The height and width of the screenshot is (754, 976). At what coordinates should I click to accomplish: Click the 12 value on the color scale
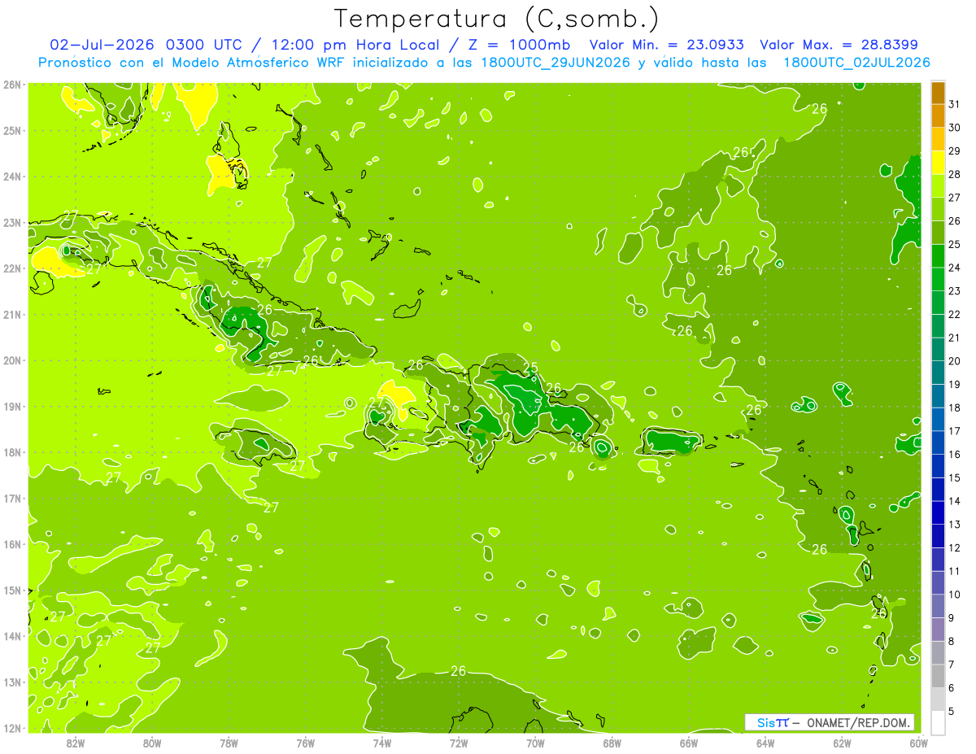coord(954,547)
